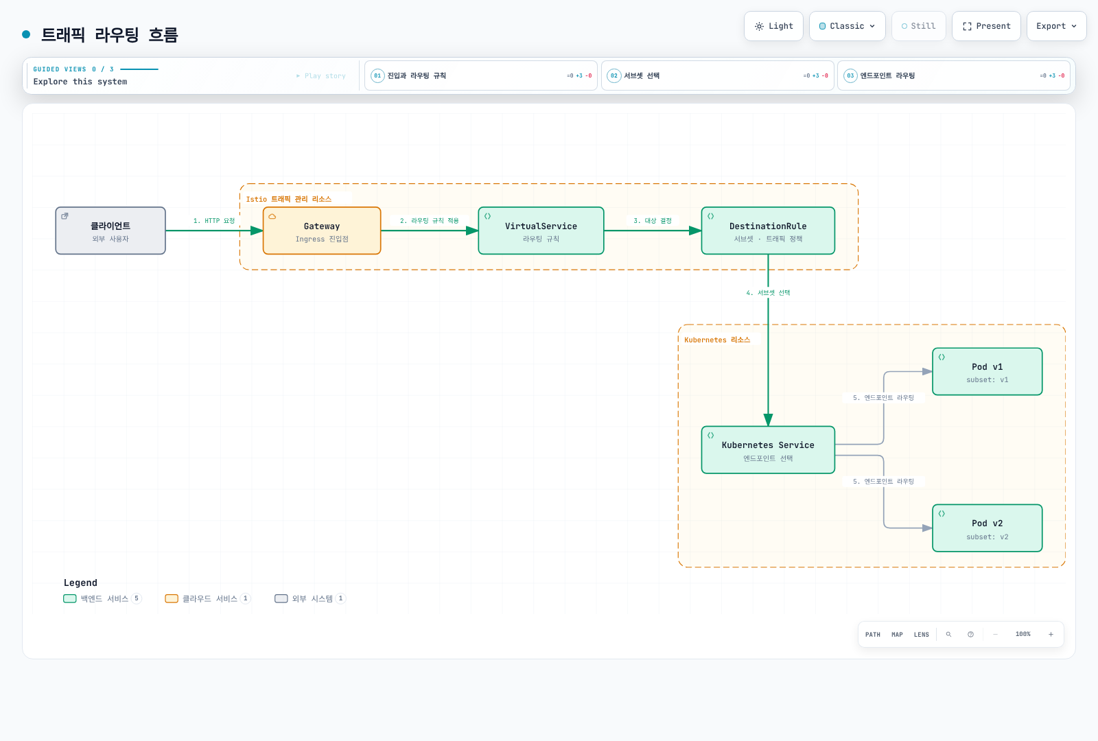Enter Present mode
Image resolution: width=1098 pixels, height=741 pixels.
pyautogui.click(x=986, y=26)
